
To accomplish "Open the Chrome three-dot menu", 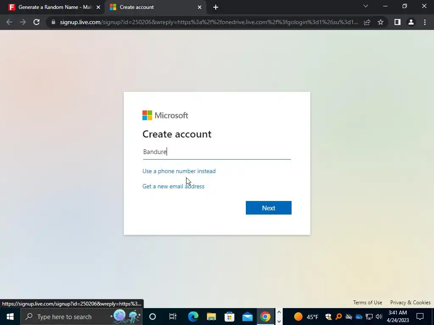I will click(x=425, y=22).
